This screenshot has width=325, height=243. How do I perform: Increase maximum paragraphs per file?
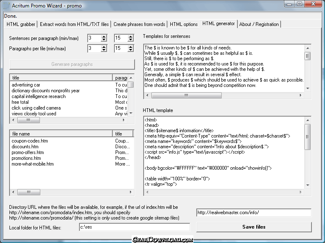[x=130, y=47]
